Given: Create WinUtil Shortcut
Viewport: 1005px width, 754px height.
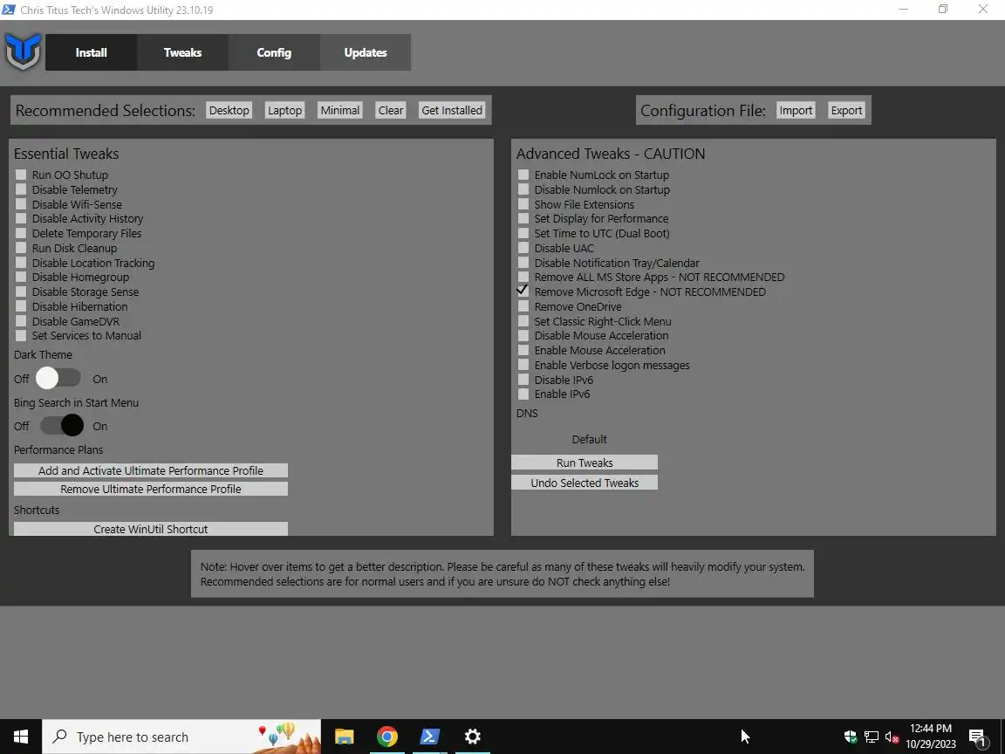Looking at the screenshot, I should click(x=151, y=529).
